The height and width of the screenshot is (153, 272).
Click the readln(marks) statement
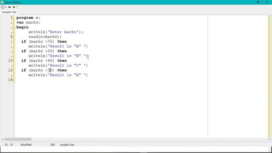[x=45, y=37]
